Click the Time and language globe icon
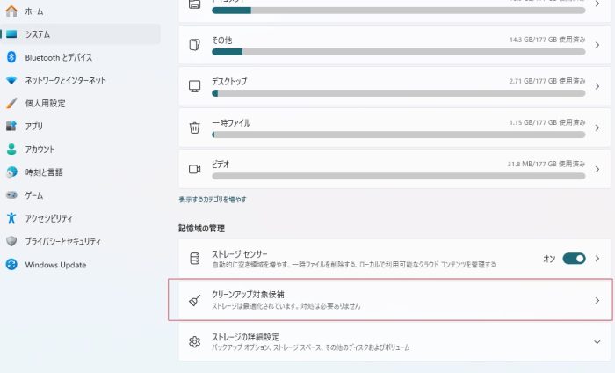The height and width of the screenshot is (373, 615). [x=11, y=172]
